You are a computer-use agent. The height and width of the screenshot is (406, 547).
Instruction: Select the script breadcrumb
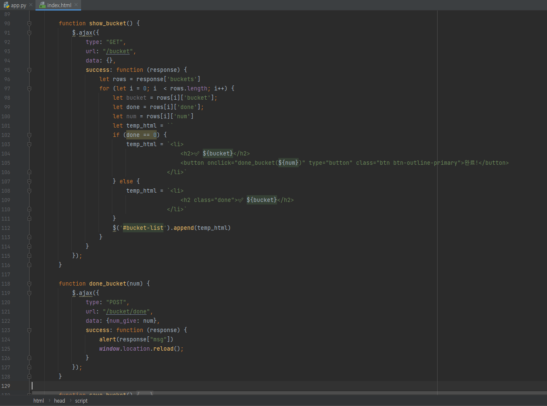pyautogui.click(x=81, y=401)
